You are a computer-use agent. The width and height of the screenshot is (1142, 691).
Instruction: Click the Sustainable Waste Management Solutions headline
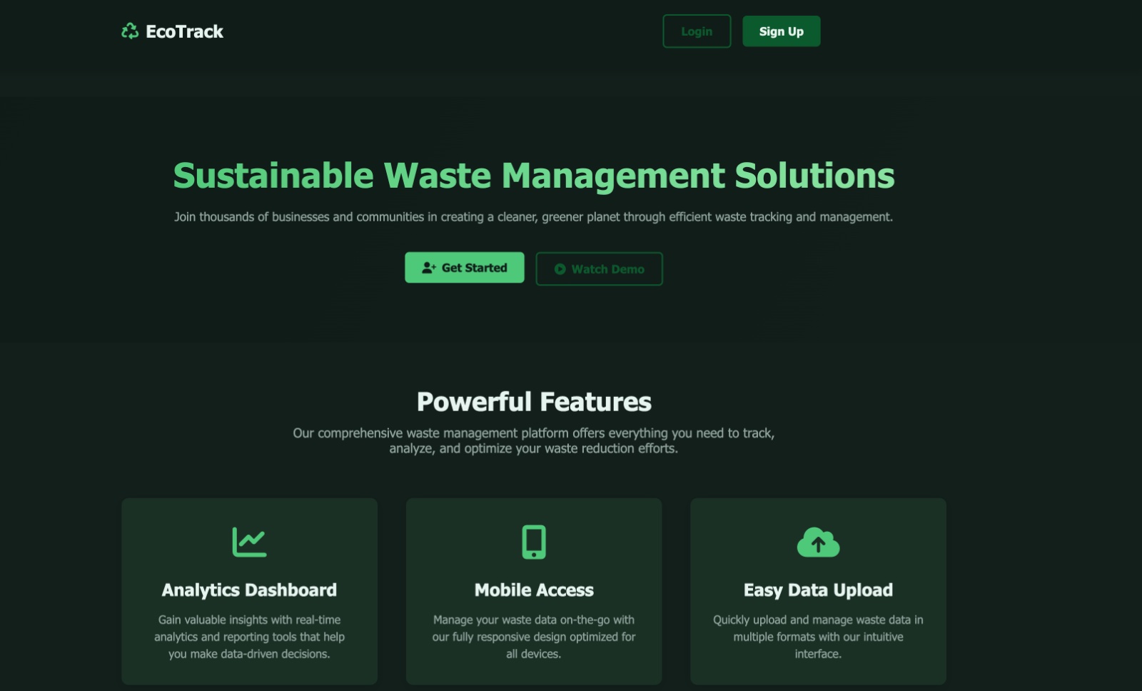click(534, 176)
